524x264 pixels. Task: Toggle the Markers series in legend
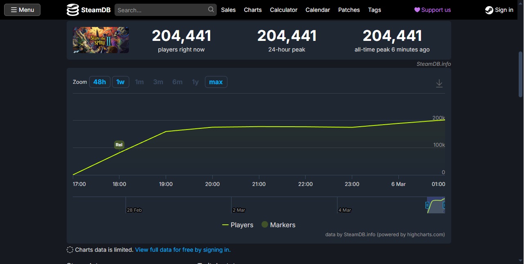pos(278,225)
